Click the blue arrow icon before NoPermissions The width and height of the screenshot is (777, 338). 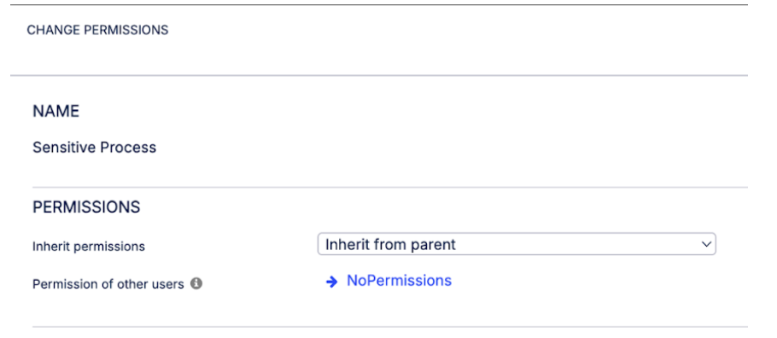click(331, 282)
